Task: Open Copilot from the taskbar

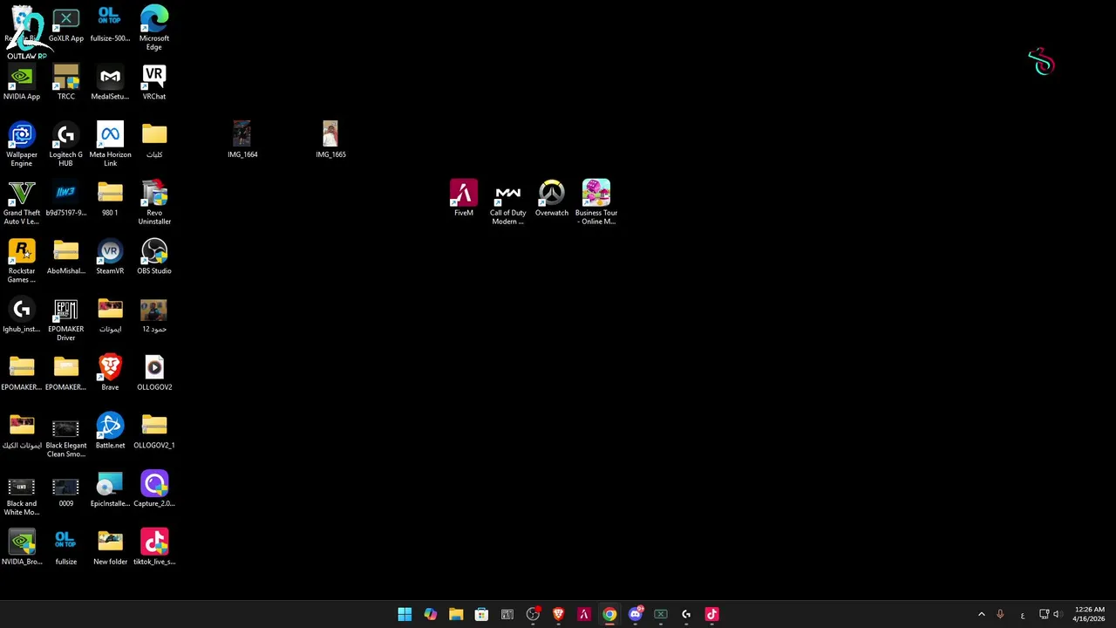Action: coord(430,614)
